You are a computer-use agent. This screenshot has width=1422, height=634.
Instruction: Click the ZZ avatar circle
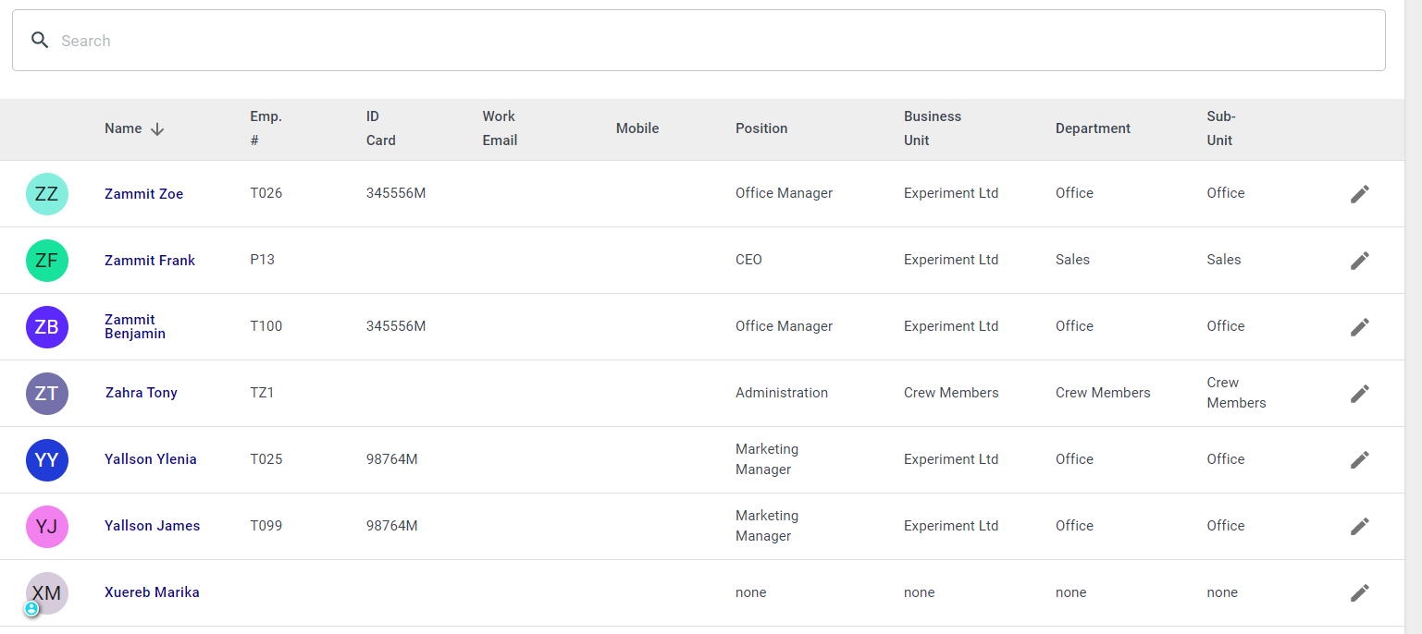[47, 194]
